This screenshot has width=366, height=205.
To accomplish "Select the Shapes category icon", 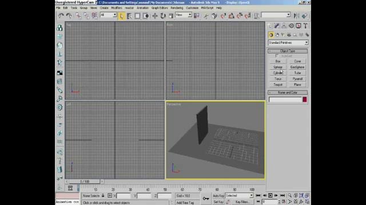I will pyautogui.click(x=277, y=35).
